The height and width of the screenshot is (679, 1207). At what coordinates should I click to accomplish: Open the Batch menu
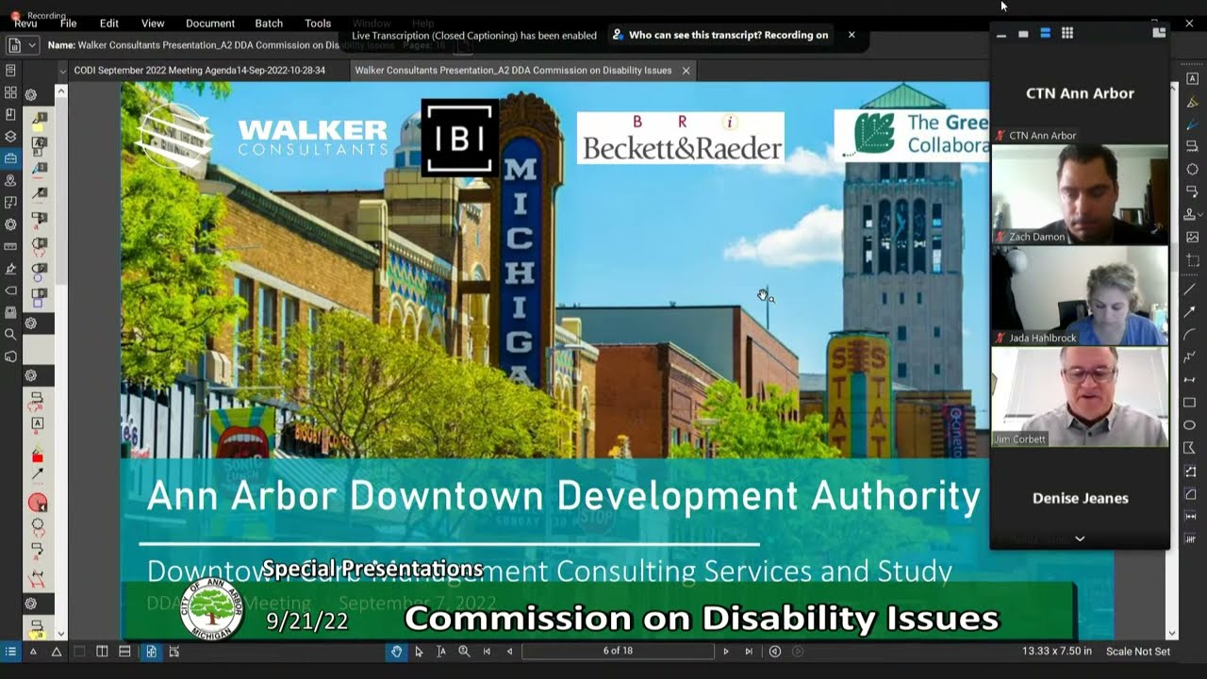[x=269, y=23]
